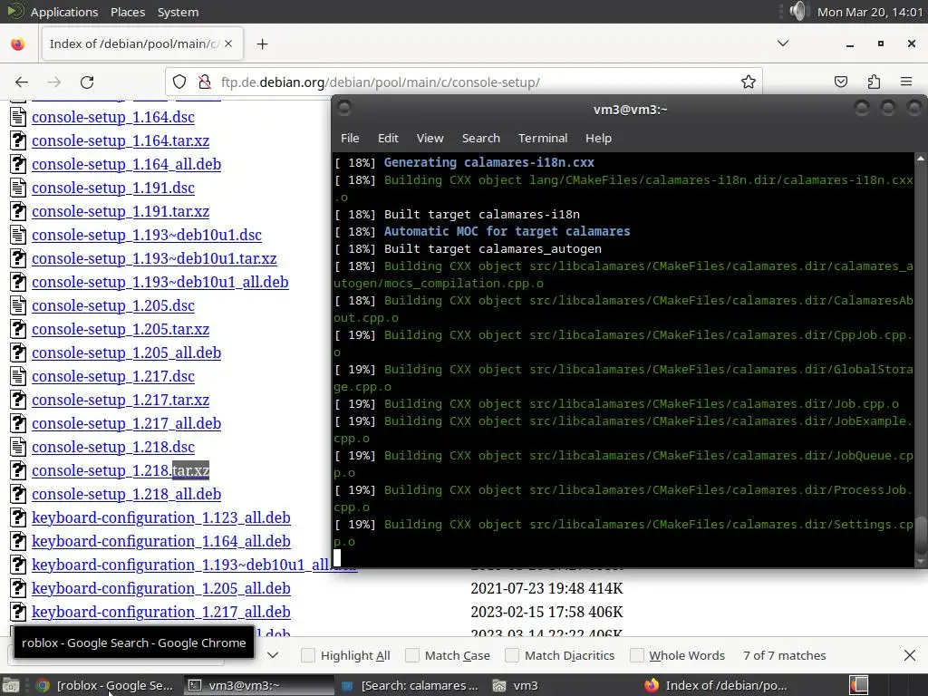
Task: Click the unknown-file icon beside console-setup_1.164.tar.xz
Action: 18,140
